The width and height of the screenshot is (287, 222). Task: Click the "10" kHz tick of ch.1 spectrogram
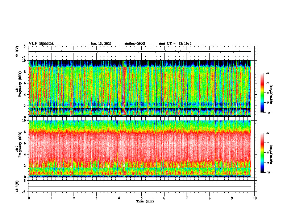click(x=25, y=61)
